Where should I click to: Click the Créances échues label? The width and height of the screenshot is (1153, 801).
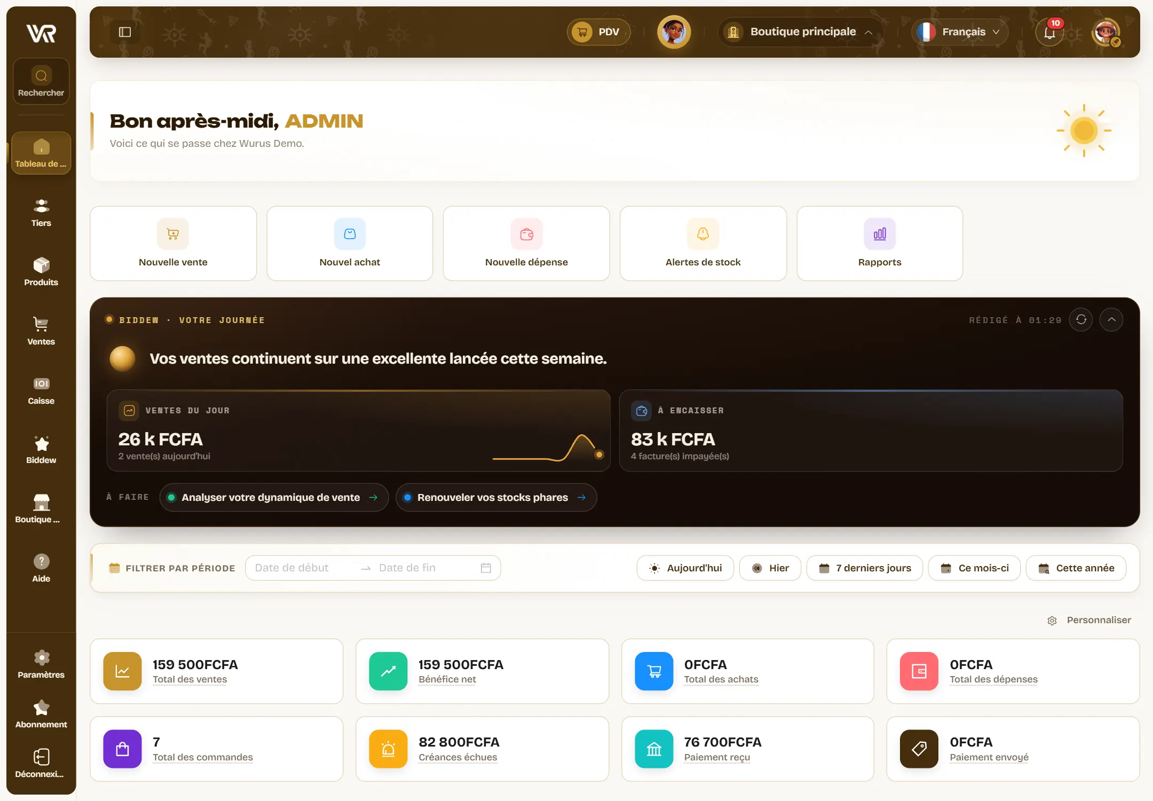pos(458,757)
